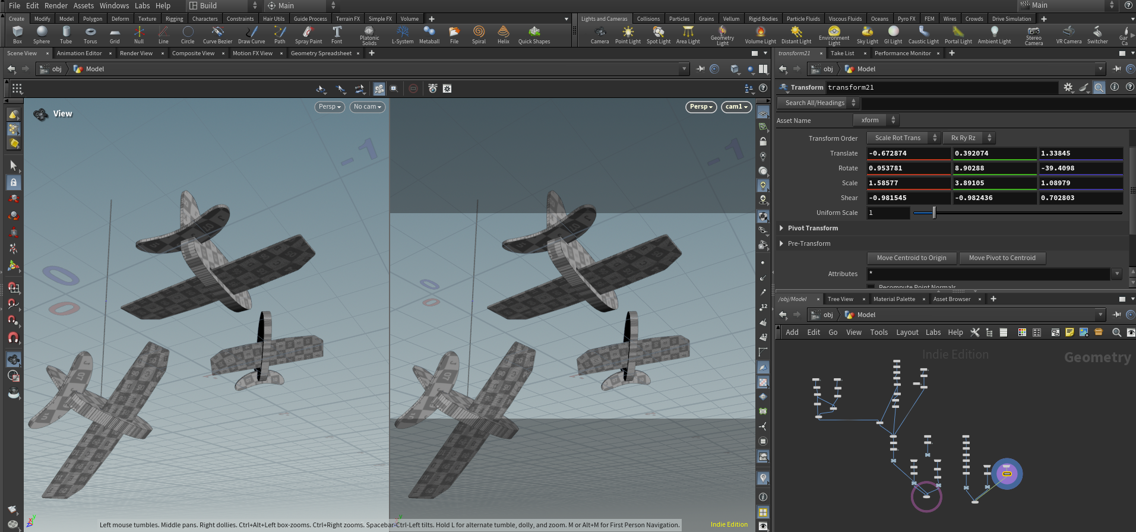The image size is (1136, 532).
Task: Open the No cam camera menu
Action: pyautogui.click(x=368, y=107)
